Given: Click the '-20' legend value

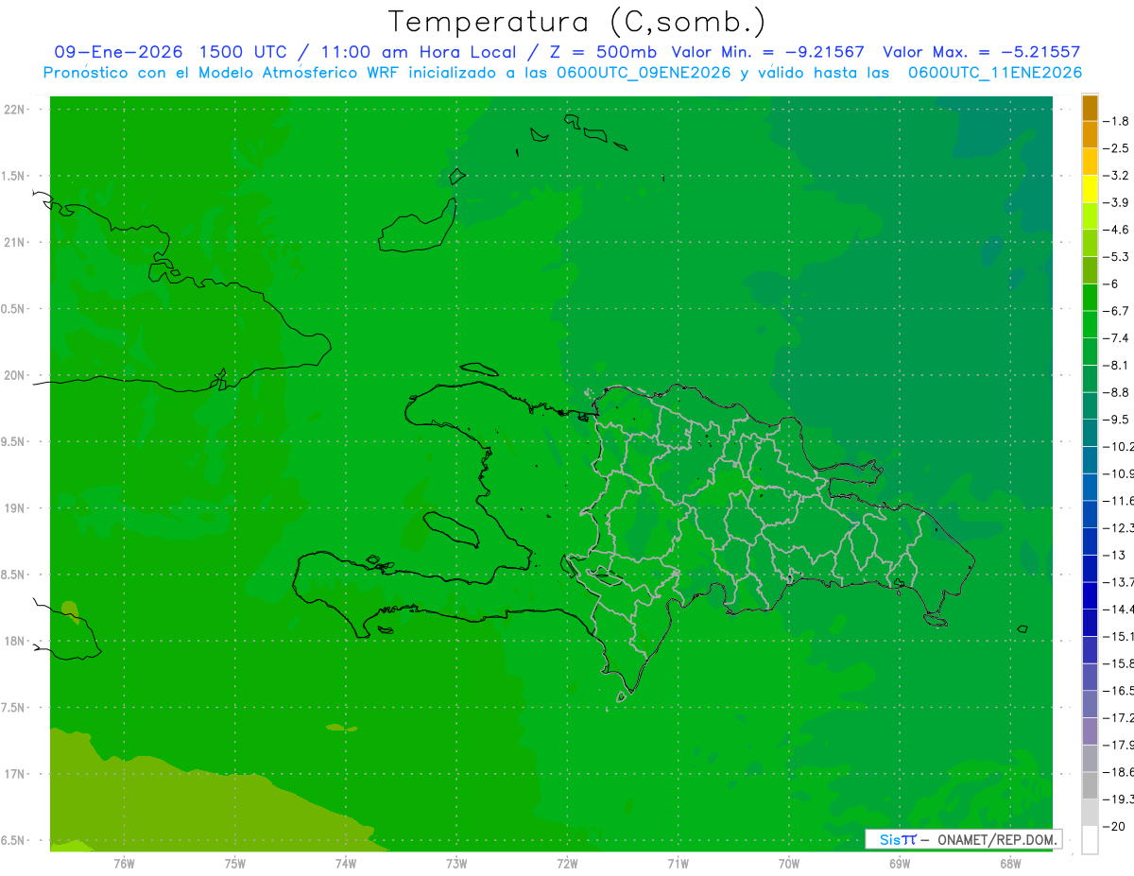Looking at the screenshot, I should point(1114,826).
